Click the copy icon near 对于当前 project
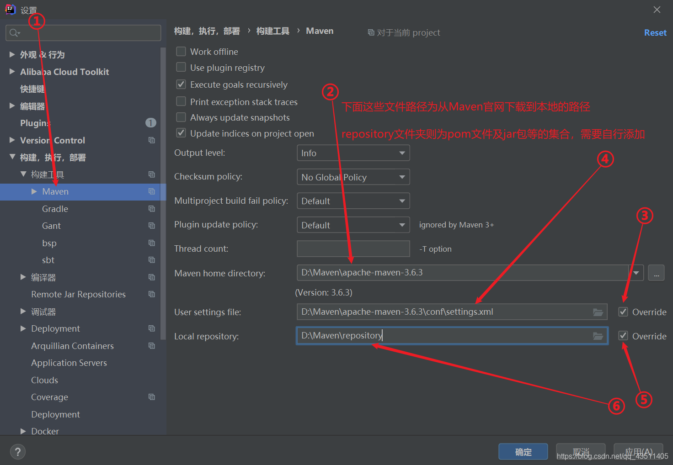This screenshot has height=465, width=673. click(371, 32)
